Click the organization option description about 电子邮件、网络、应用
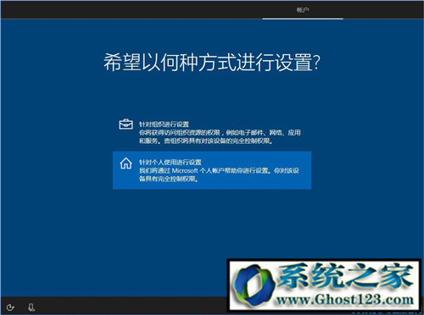Screen dimensions: 424x315 click(x=220, y=136)
